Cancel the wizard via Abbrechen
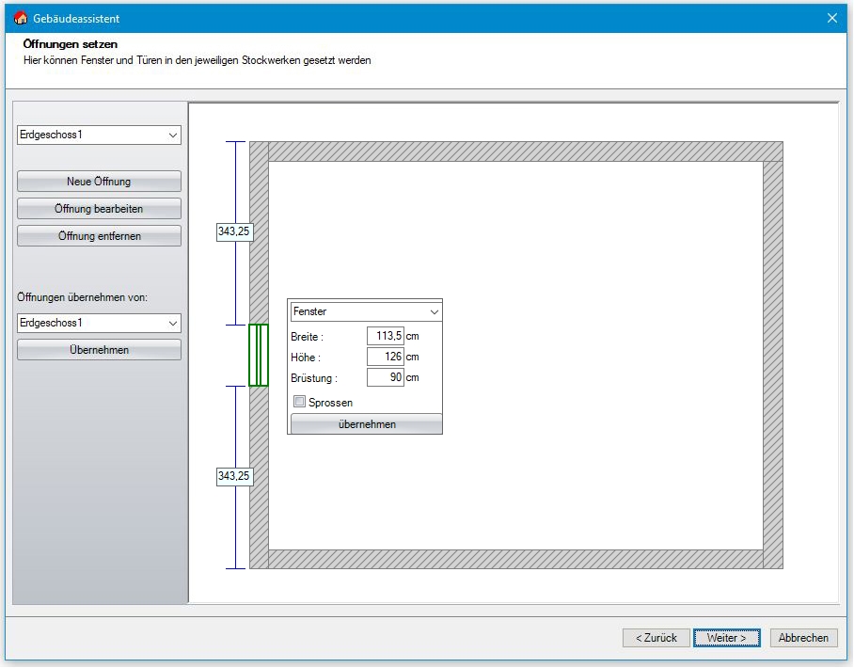This screenshot has height=668, width=854. click(803, 638)
